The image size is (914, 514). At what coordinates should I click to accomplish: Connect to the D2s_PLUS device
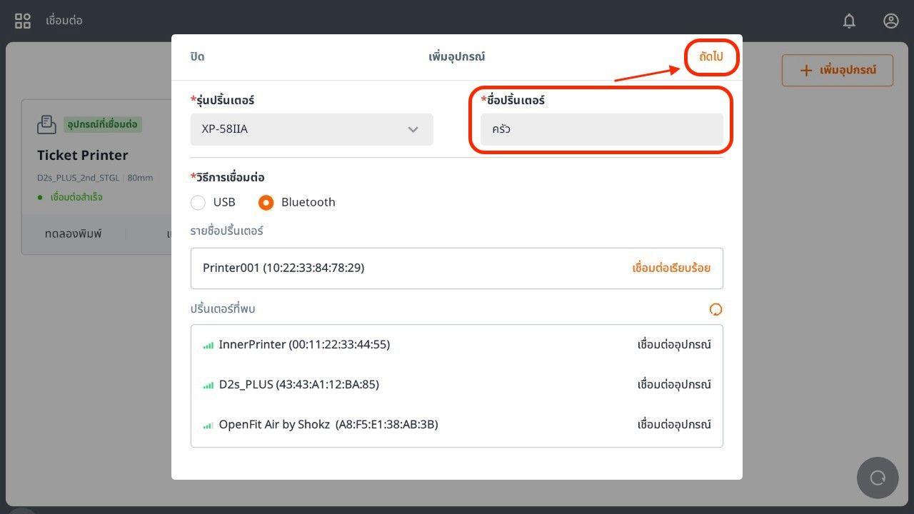673,385
